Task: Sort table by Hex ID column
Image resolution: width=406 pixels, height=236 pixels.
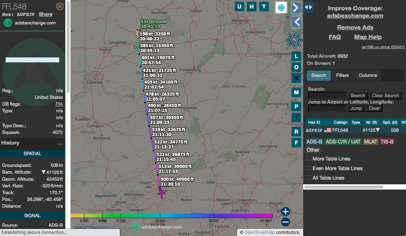Action: click(314, 122)
